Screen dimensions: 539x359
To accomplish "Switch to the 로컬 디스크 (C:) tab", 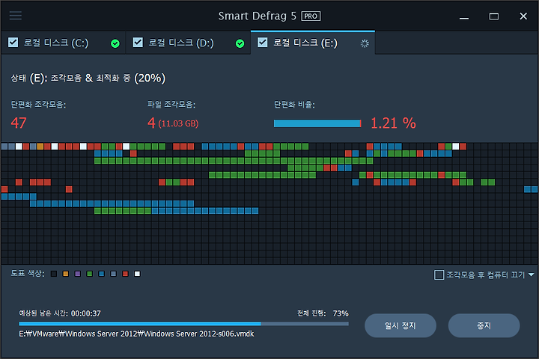I will click(x=64, y=43).
